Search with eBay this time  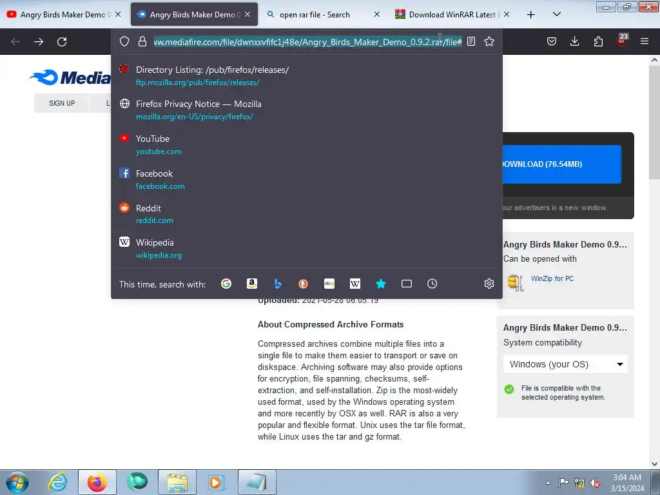[329, 284]
